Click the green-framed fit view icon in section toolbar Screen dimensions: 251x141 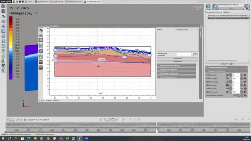pos(41,45)
